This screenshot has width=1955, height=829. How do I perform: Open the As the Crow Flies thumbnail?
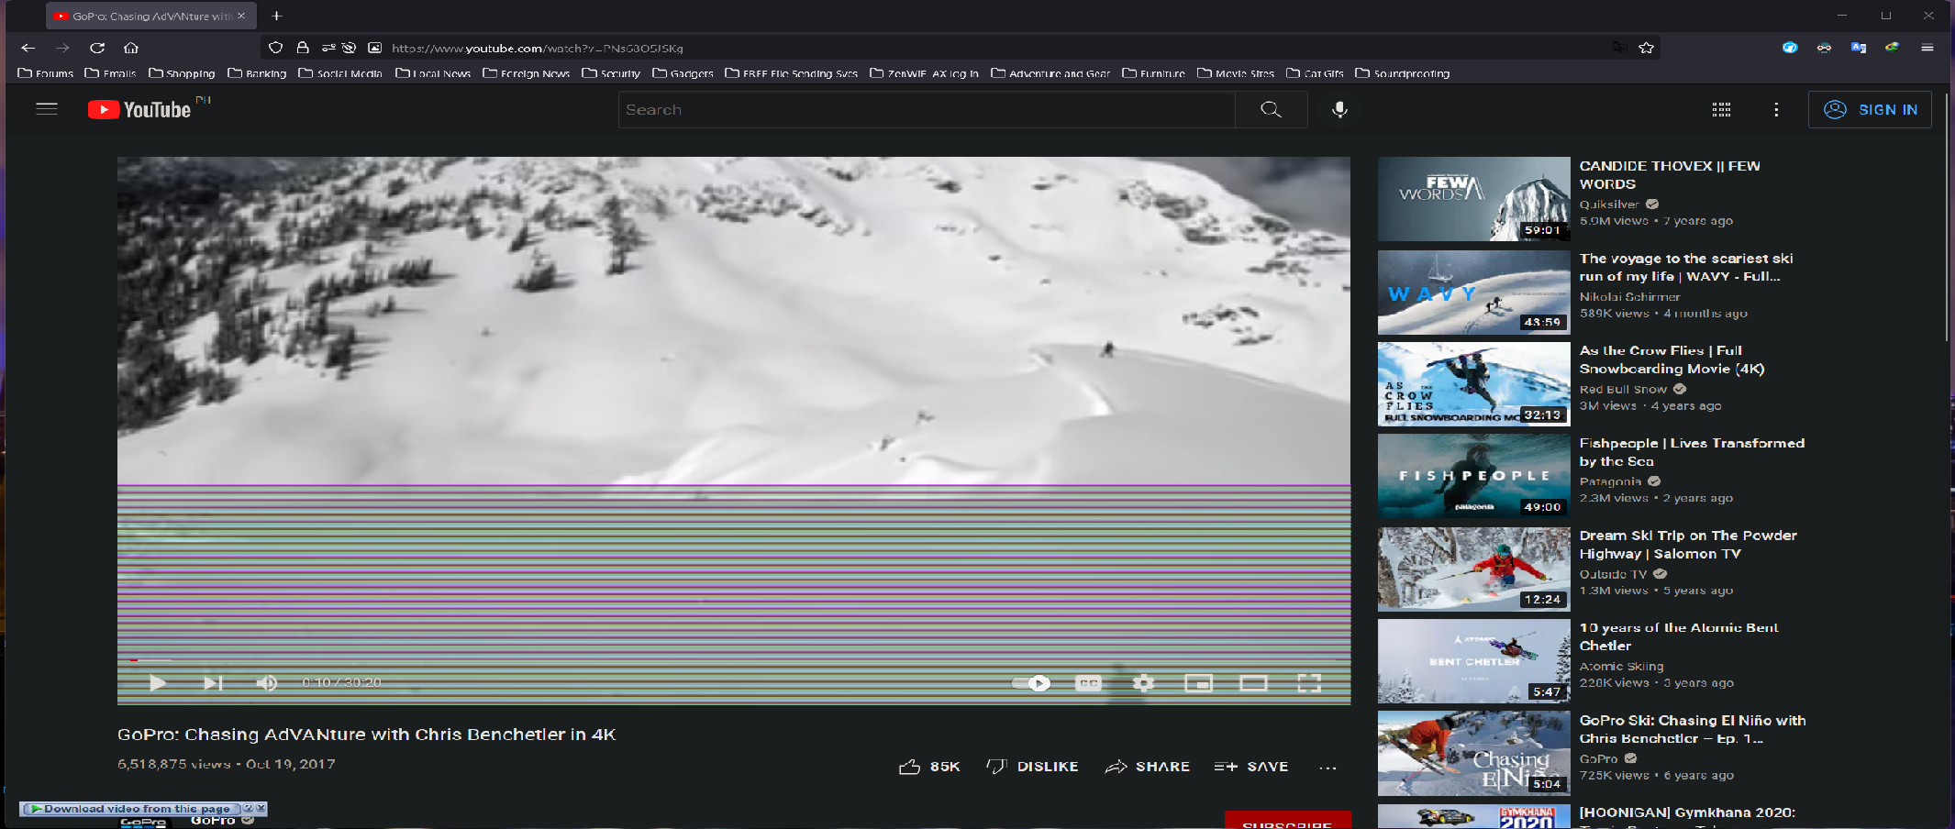pyautogui.click(x=1474, y=384)
